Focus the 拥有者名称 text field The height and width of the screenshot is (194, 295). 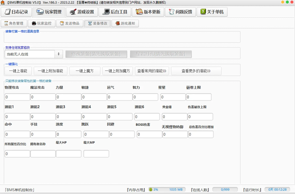43,154
